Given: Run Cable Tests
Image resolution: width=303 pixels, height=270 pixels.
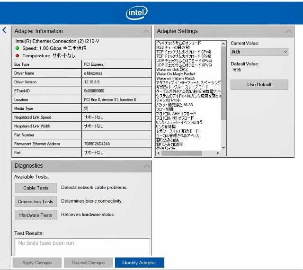Looking at the screenshot, I should pyautogui.click(x=36, y=188).
